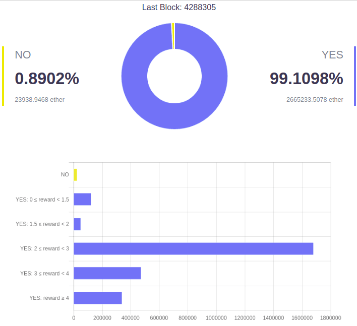The image size is (357, 326).
Task: Click the yellow NO bar in bar chart
Action: click(x=75, y=175)
